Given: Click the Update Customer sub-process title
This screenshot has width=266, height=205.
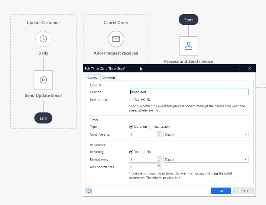Looking at the screenshot, I should [x=43, y=23].
